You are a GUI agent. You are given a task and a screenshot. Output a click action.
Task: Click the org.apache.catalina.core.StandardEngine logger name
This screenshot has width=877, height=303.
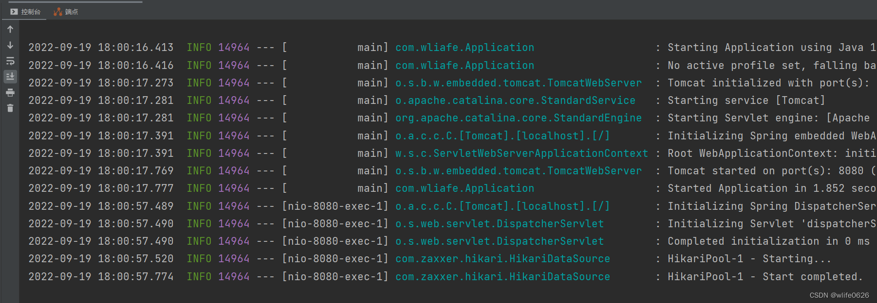click(x=518, y=118)
